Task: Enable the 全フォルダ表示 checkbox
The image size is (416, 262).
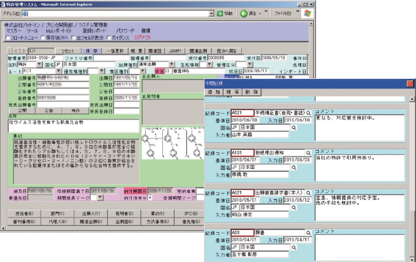Action: [x=73, y=38]
